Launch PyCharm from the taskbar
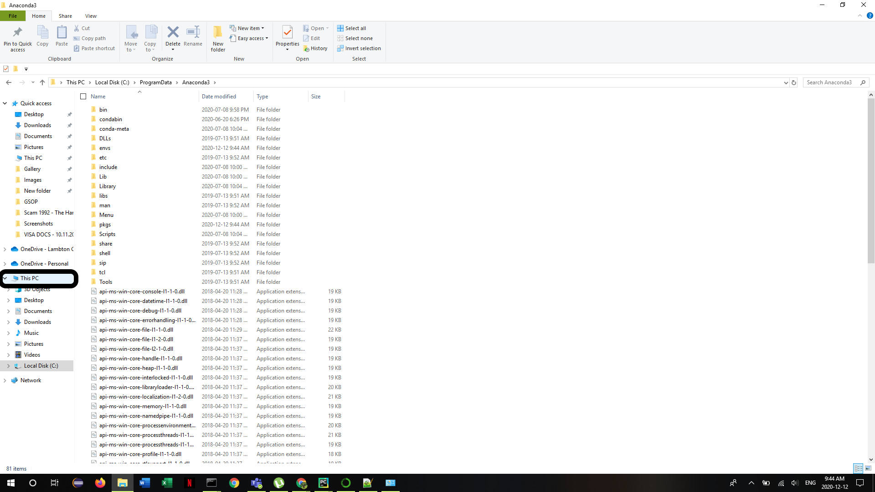 [x=324, y=483]
